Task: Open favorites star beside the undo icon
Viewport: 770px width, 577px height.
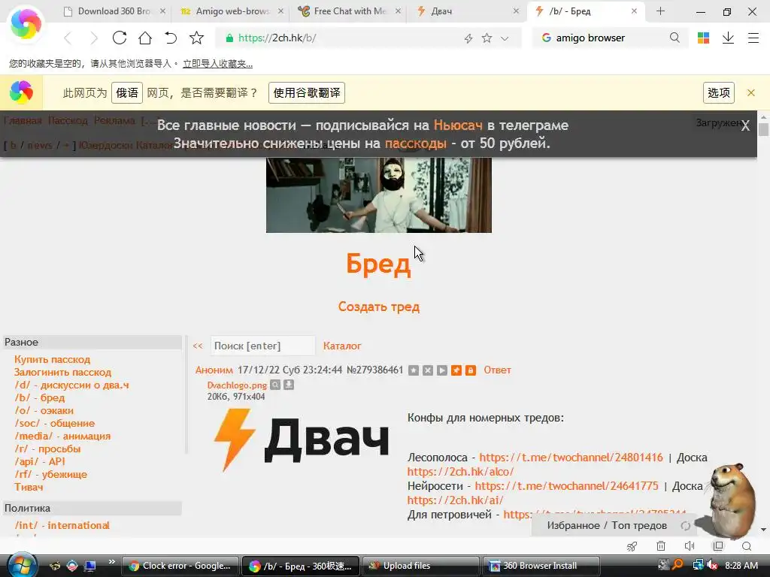Action: [196, 38]
